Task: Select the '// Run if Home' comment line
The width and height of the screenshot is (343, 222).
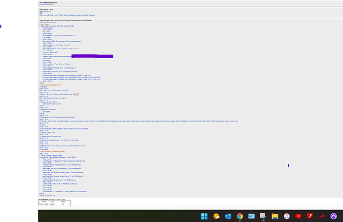Action: [44, 24]
